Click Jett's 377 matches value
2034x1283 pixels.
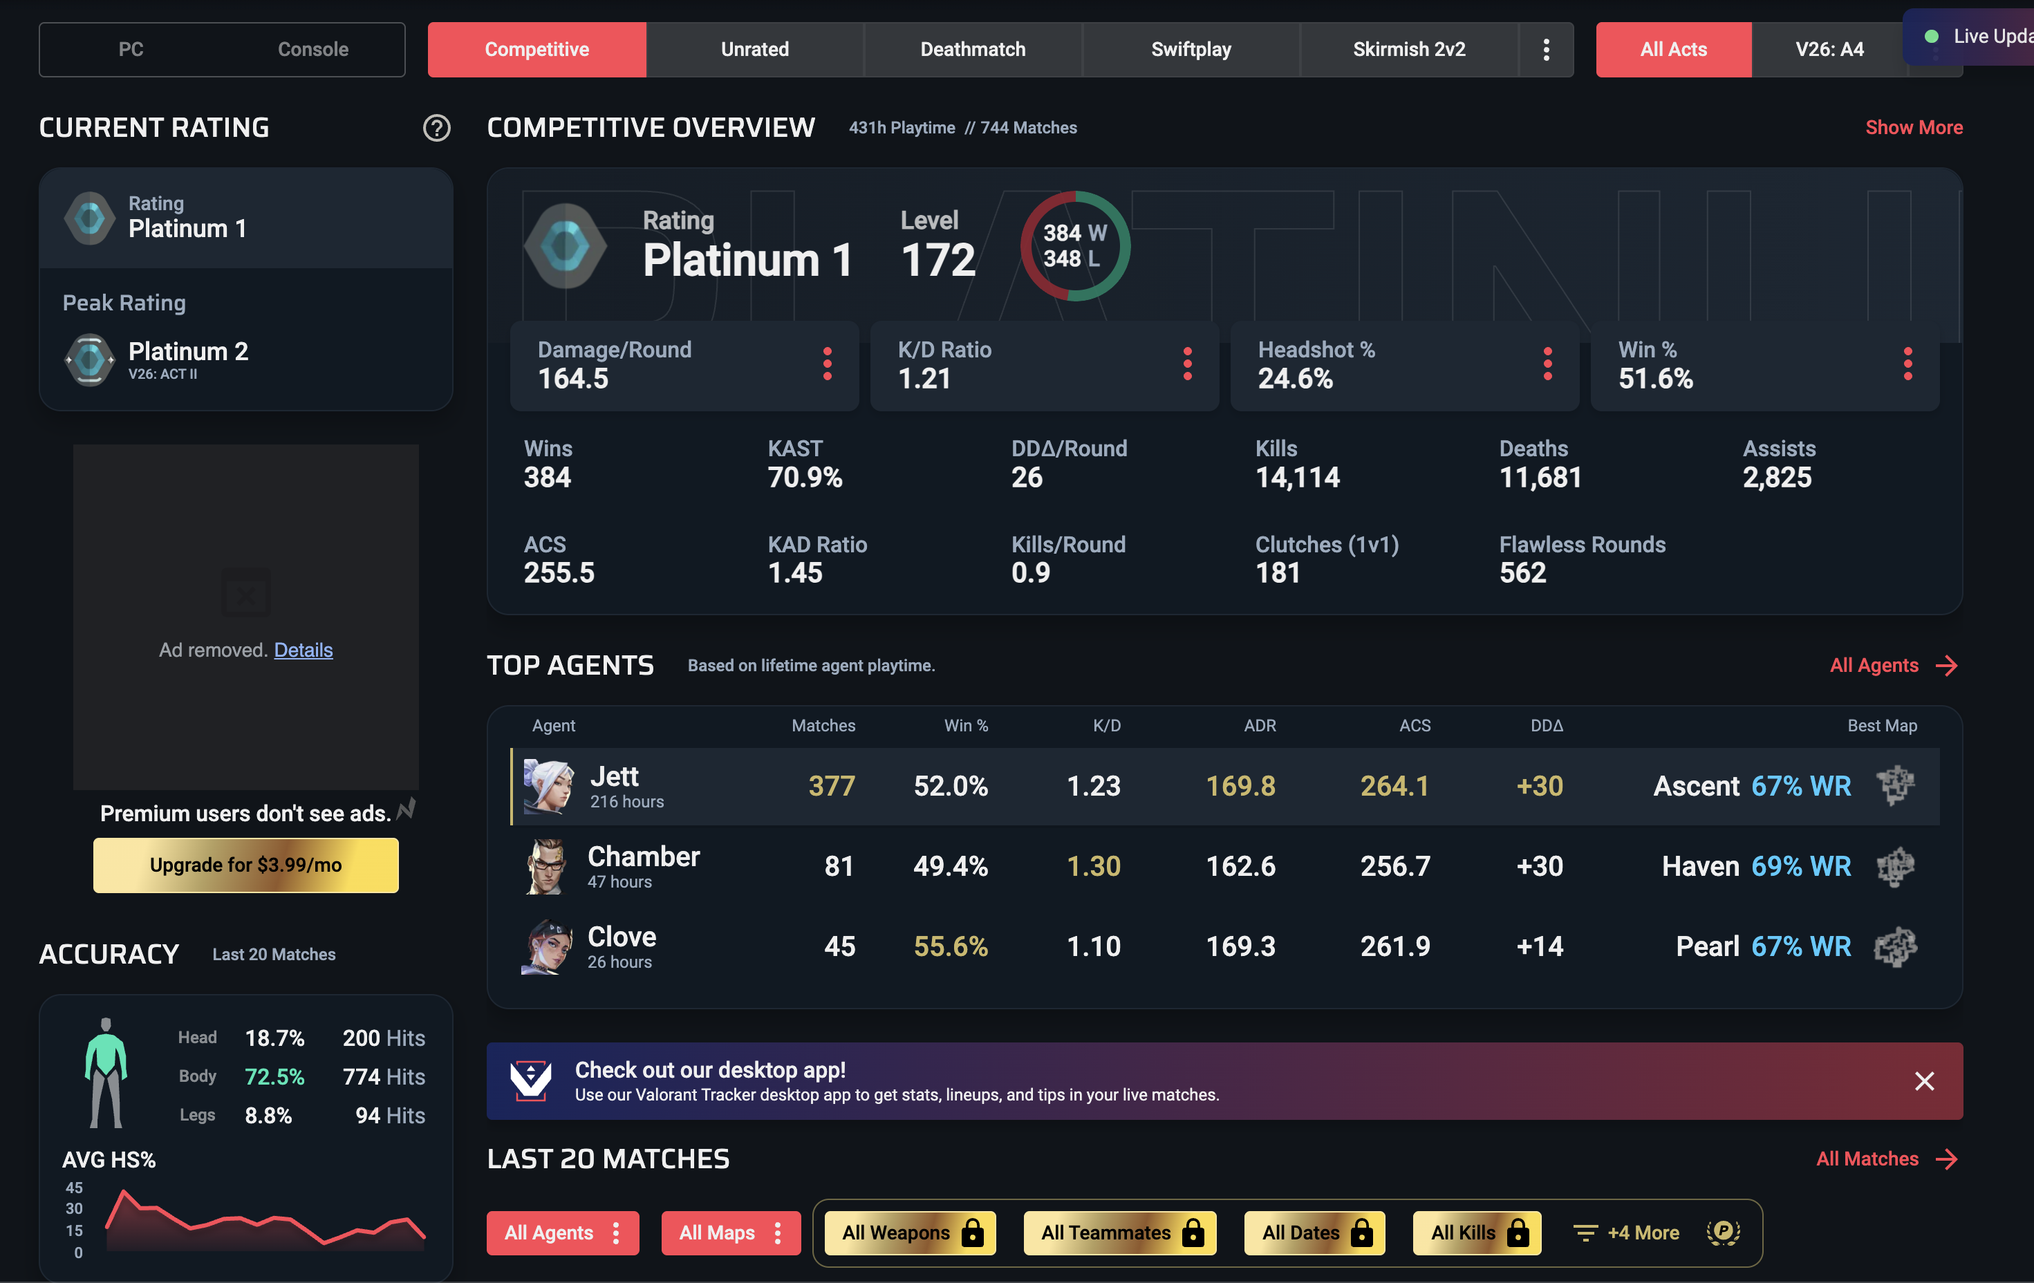(832, 787)
